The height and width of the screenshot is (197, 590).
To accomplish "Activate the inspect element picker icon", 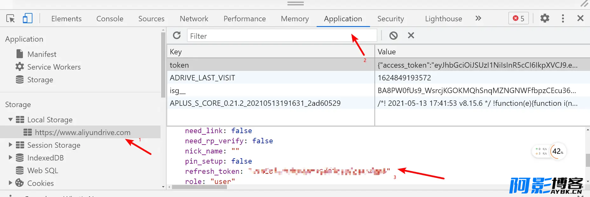I will click(x=10, y=18).
